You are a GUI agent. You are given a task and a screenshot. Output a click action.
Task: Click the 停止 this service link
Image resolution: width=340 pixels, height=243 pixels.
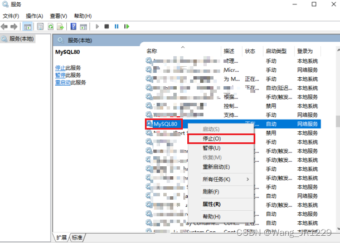point(60,68)
